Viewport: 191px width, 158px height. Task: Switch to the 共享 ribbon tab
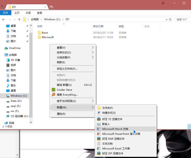[x=28, y=13]
